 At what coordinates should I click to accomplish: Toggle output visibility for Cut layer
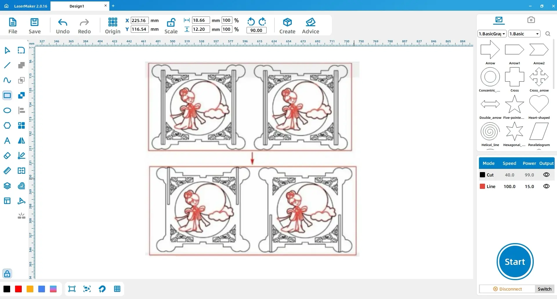click(x=546, y=175)
